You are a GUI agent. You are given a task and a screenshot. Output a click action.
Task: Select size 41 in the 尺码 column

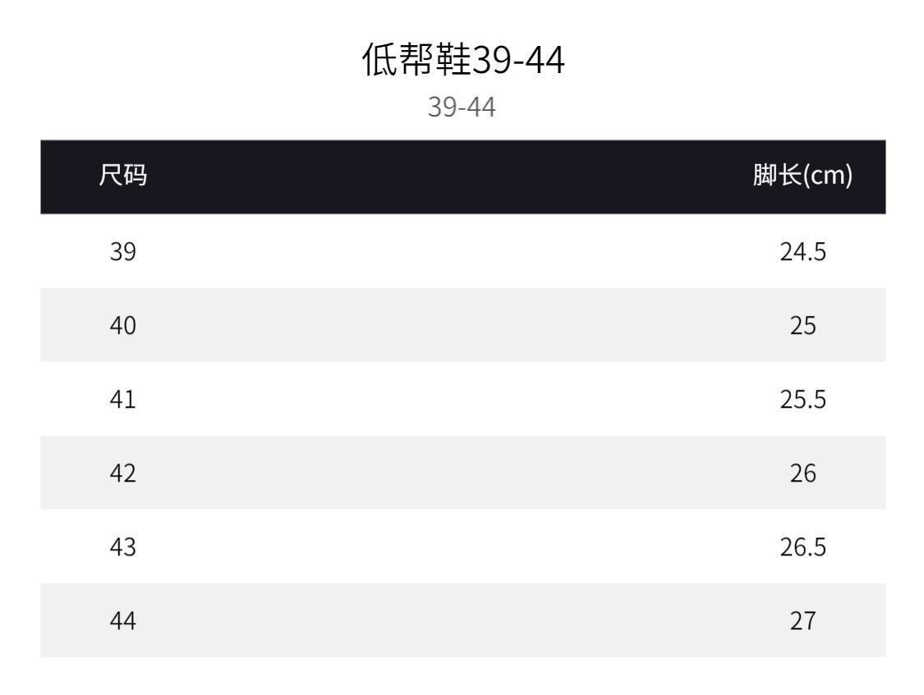click(x=123, y=400)
